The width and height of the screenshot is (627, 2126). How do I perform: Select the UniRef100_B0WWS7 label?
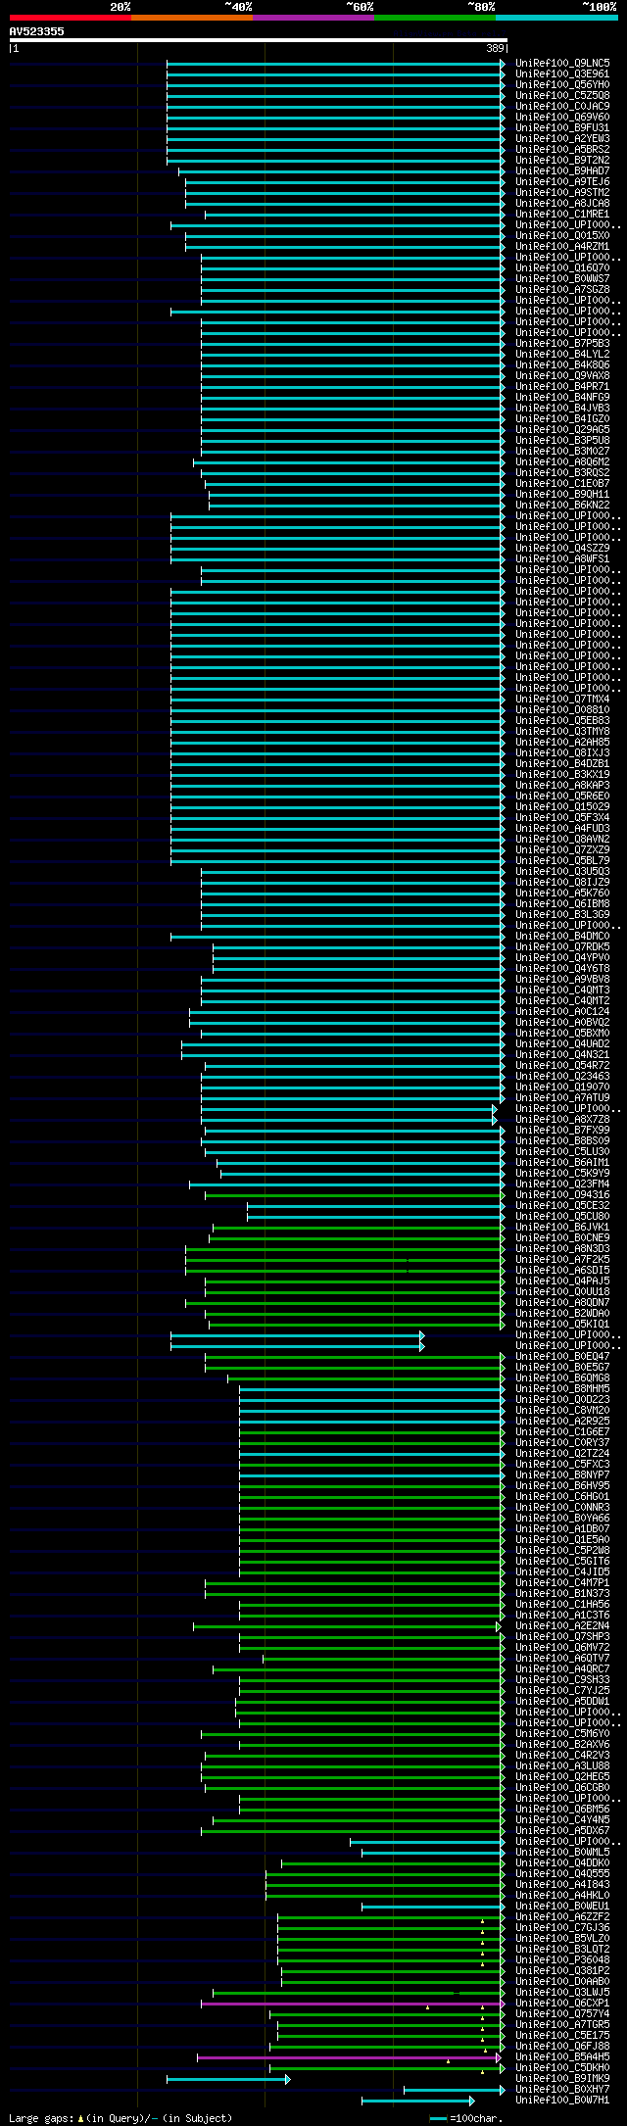(x=562, y=279)
